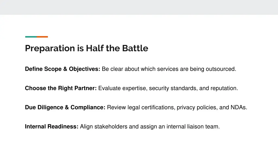Click the orange segment of accent line
Viewport: 278px width, 156px height.
coord(42,37)
